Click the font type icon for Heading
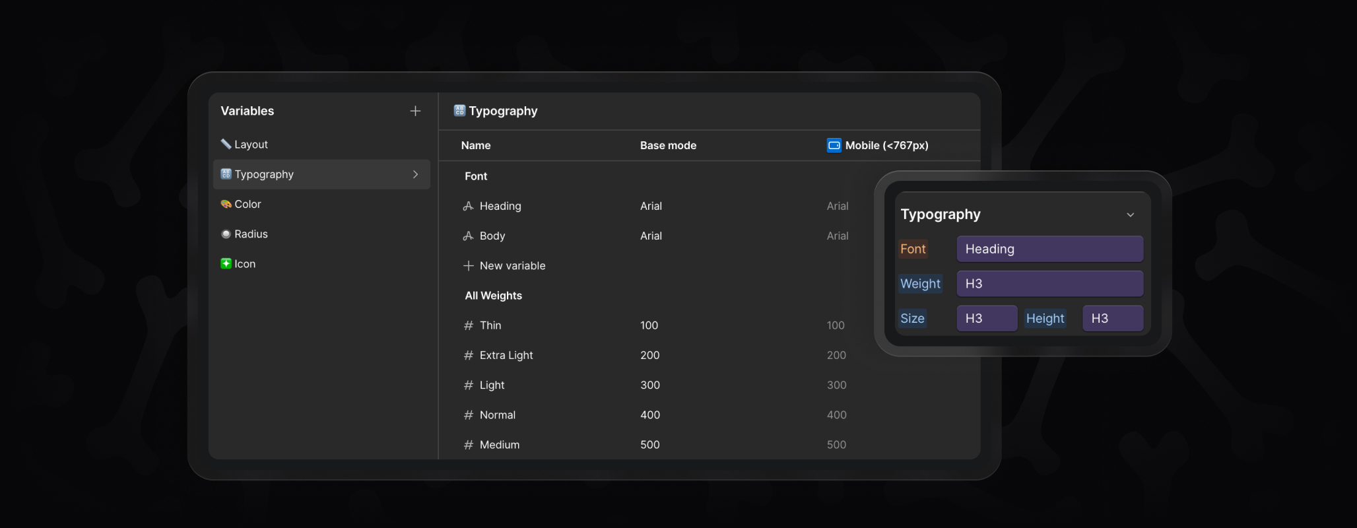 [x=468, y=206]
